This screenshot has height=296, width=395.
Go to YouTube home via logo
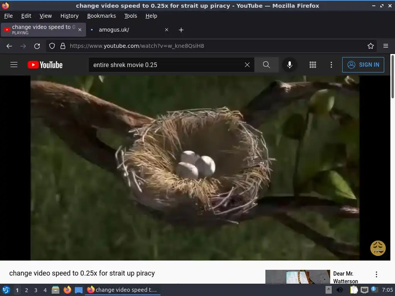tap(45, 65)
